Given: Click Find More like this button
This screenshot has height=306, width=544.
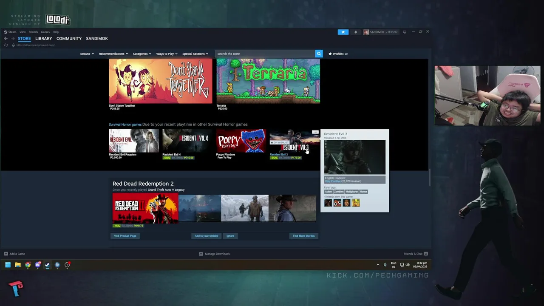Looking at the screenshot, I should [304, 236].
